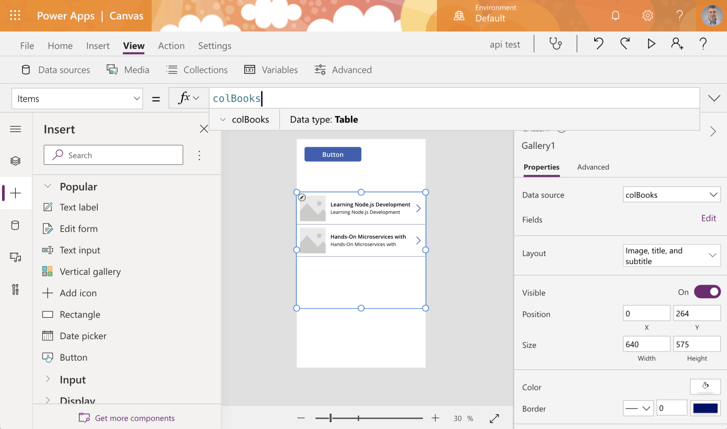The width and height of the screenshot is (727, 429).
Task: Click Edit link for Fields
Action: [708, 218]
